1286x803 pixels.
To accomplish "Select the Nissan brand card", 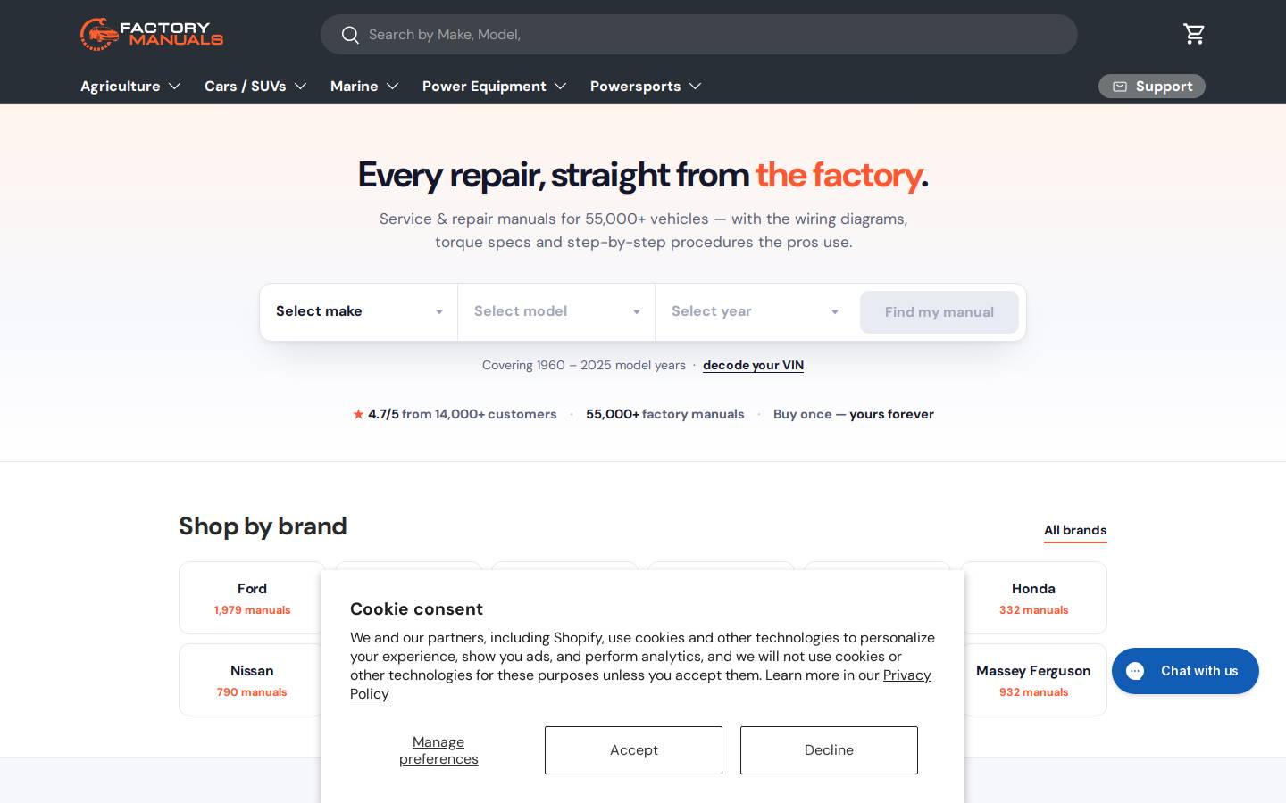I will point(252,680).
